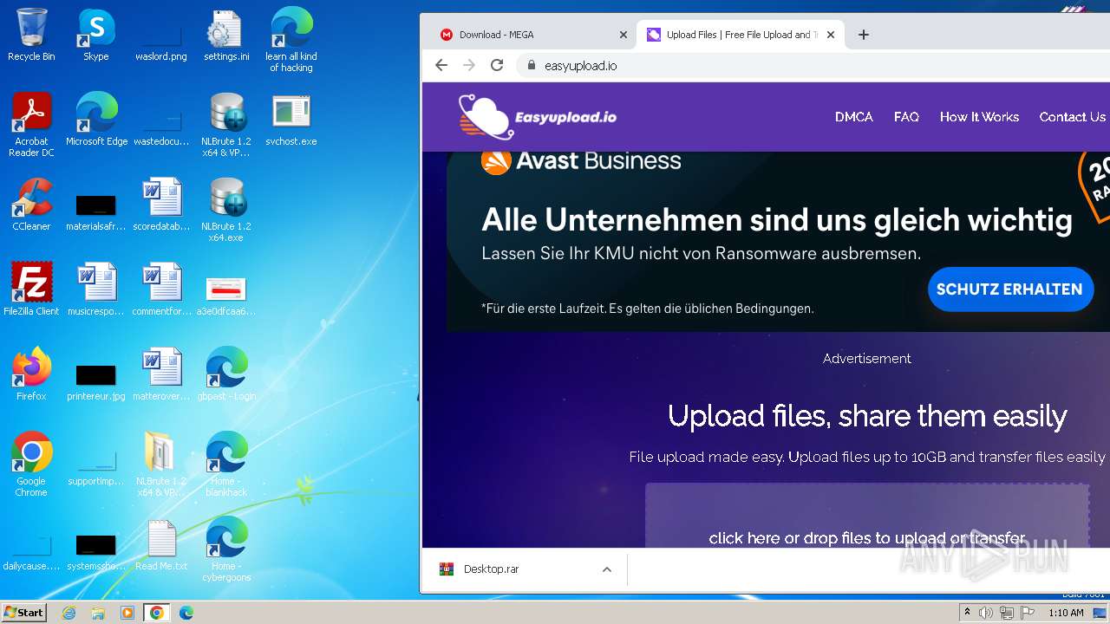Select the dailycause… file icon
This screenshot has height=624, width=1110.
pos(31,553)
